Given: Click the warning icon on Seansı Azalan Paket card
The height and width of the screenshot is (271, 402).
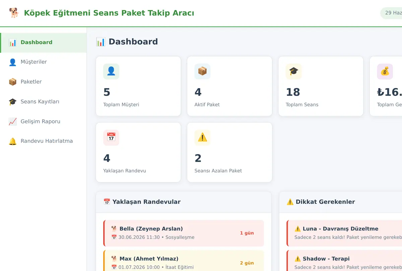Looking at the screenshot, I should tap(202, 138).
